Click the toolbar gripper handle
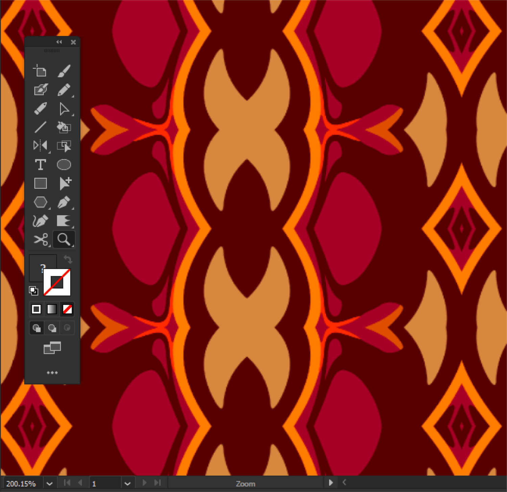 click(52, 51)
